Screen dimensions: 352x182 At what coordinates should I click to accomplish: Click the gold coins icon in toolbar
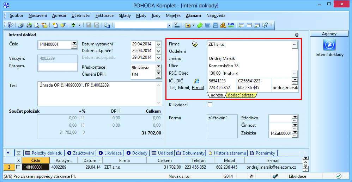tap(223, 25)
